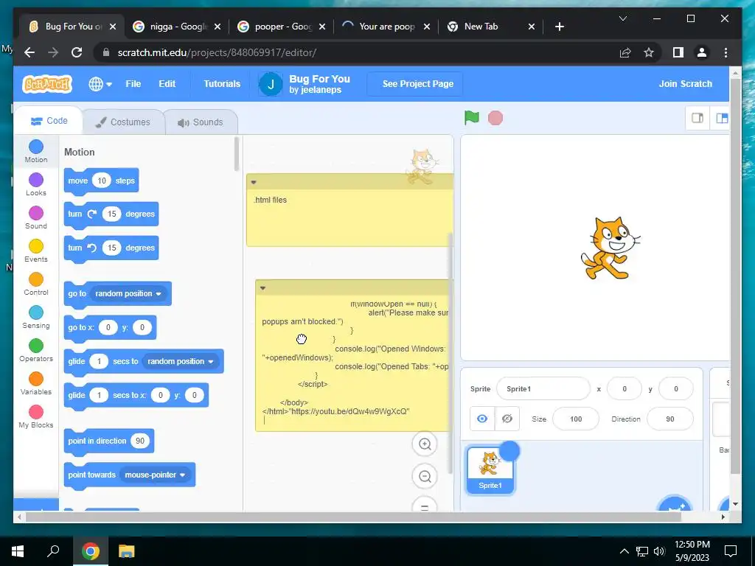Click the turn clockwise 15 degrees block
The height and width of the screenshot is (566, 755).
tap(111, 214)
